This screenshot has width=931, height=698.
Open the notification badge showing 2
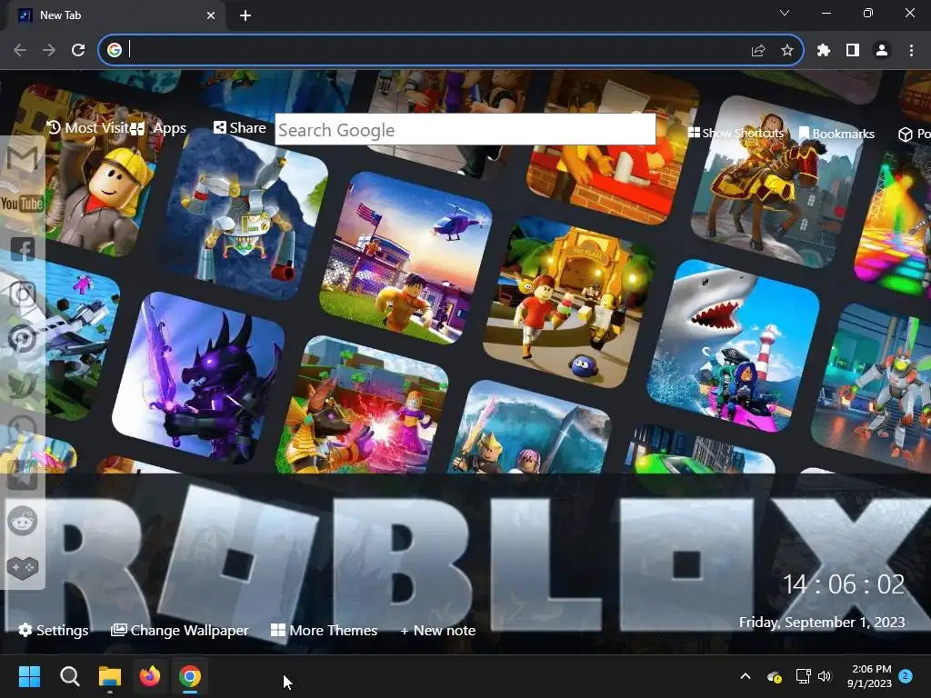(x=906, y=676)
